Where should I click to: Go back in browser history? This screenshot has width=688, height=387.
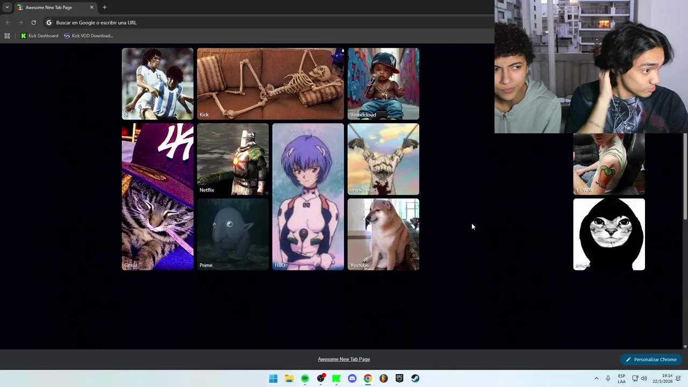point(8,23)
